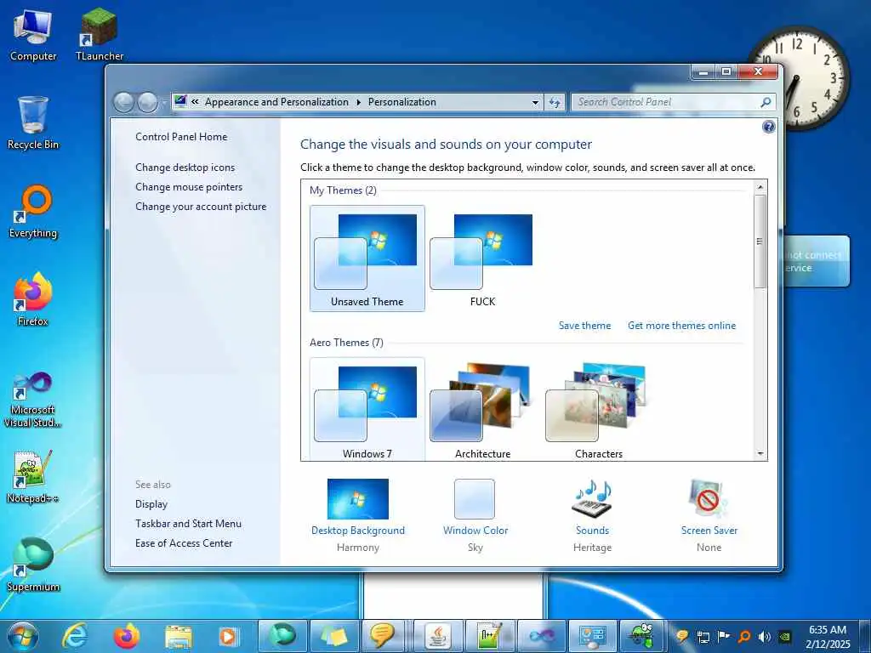Select the Microsoft Visual Studio desktop shortcut
Image resolution: width=871 pixels, height=653 pixels.
point(33,400)
